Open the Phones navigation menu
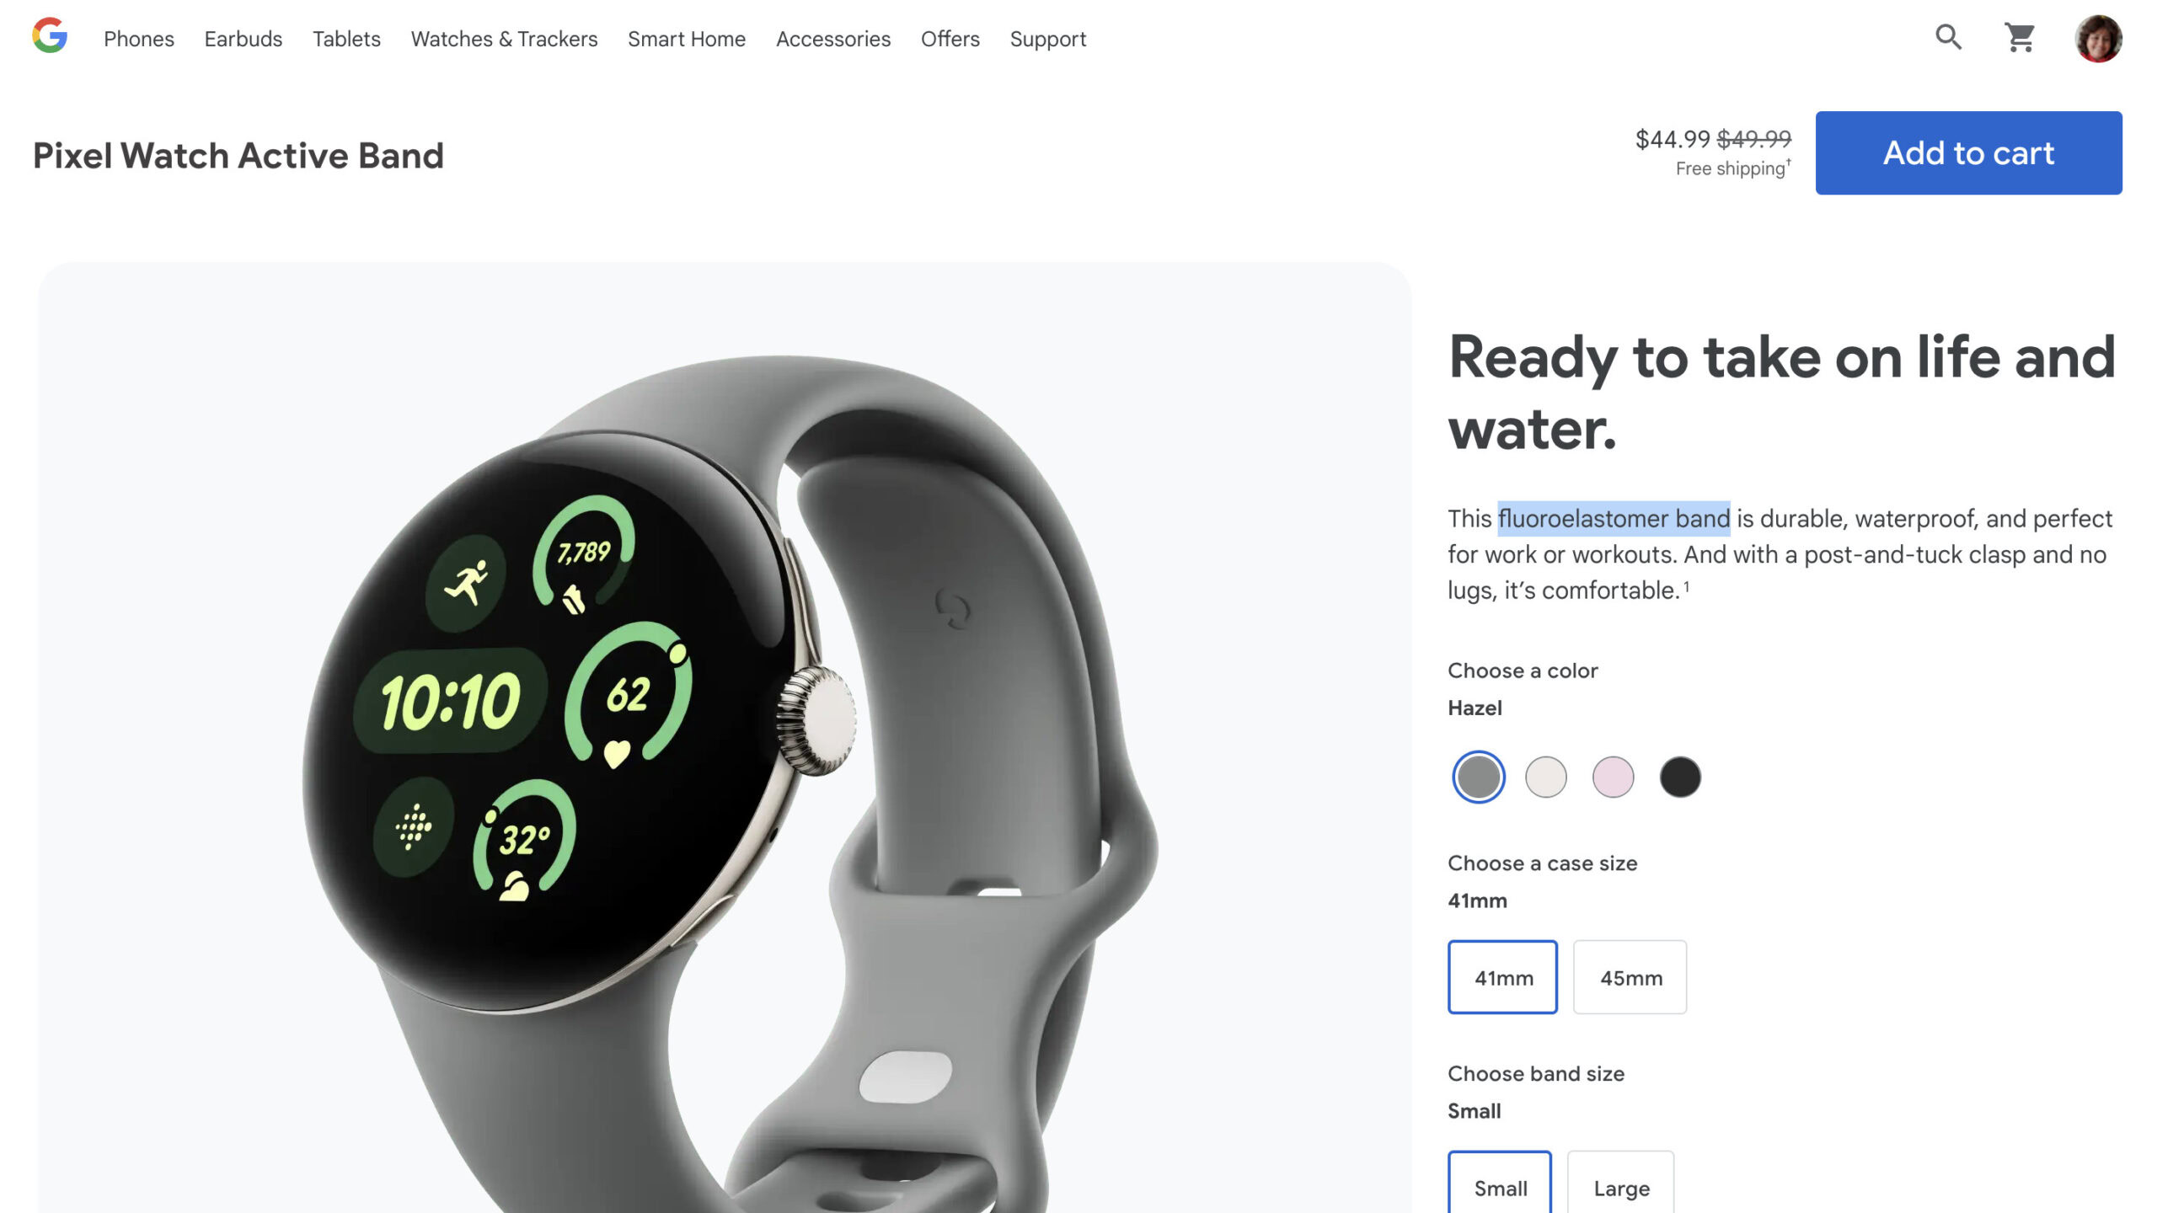This screenshot has height=1213, width=2157. pos(138,39)
